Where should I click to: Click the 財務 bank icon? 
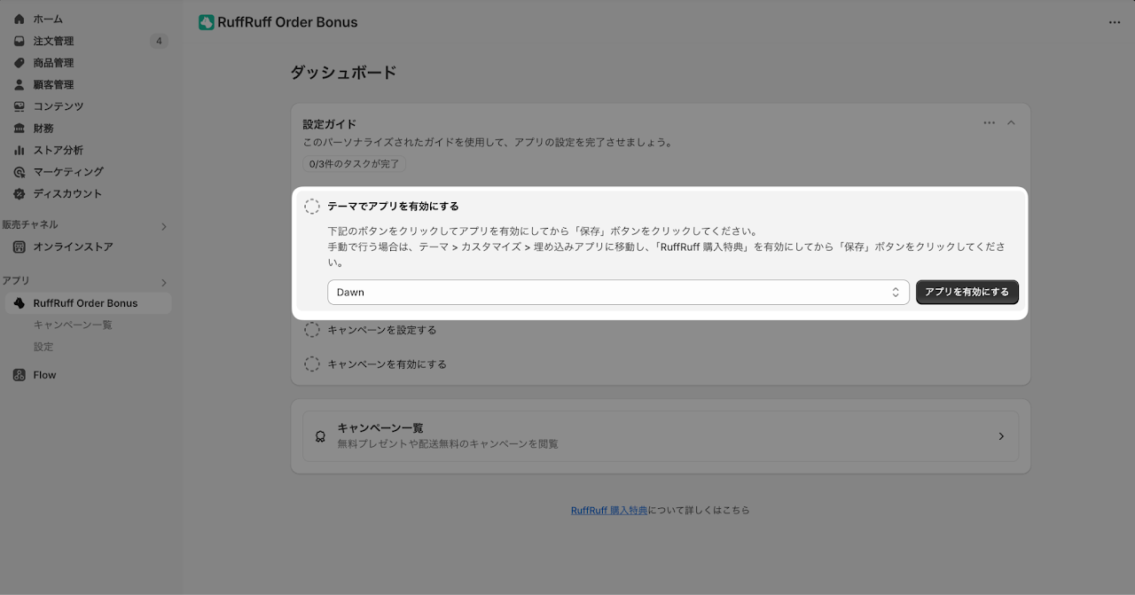(20, 128)
